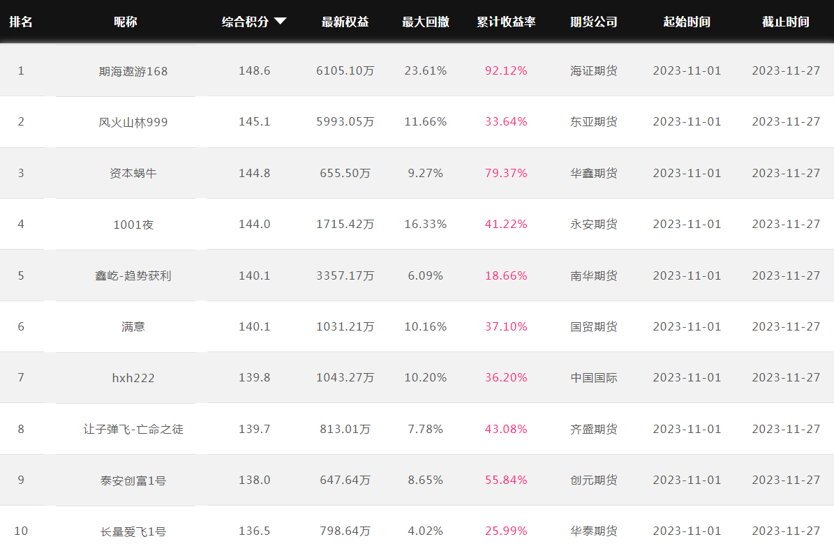The image size is (834, 553).
Task: Click the return rate 33.64%
Action: (506, 121)
